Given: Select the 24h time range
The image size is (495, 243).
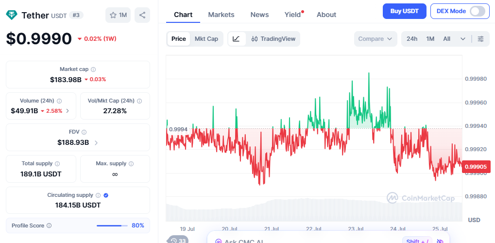Looking at the screenshot, I should [x=412, y=39].
